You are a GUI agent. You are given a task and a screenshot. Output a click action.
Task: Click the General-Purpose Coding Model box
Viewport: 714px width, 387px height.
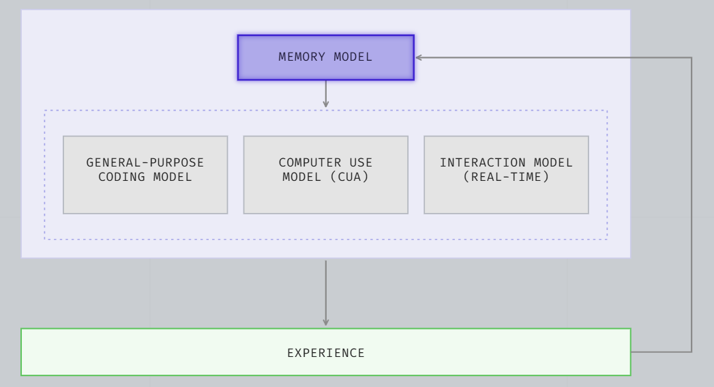click(x=145, y=175)
